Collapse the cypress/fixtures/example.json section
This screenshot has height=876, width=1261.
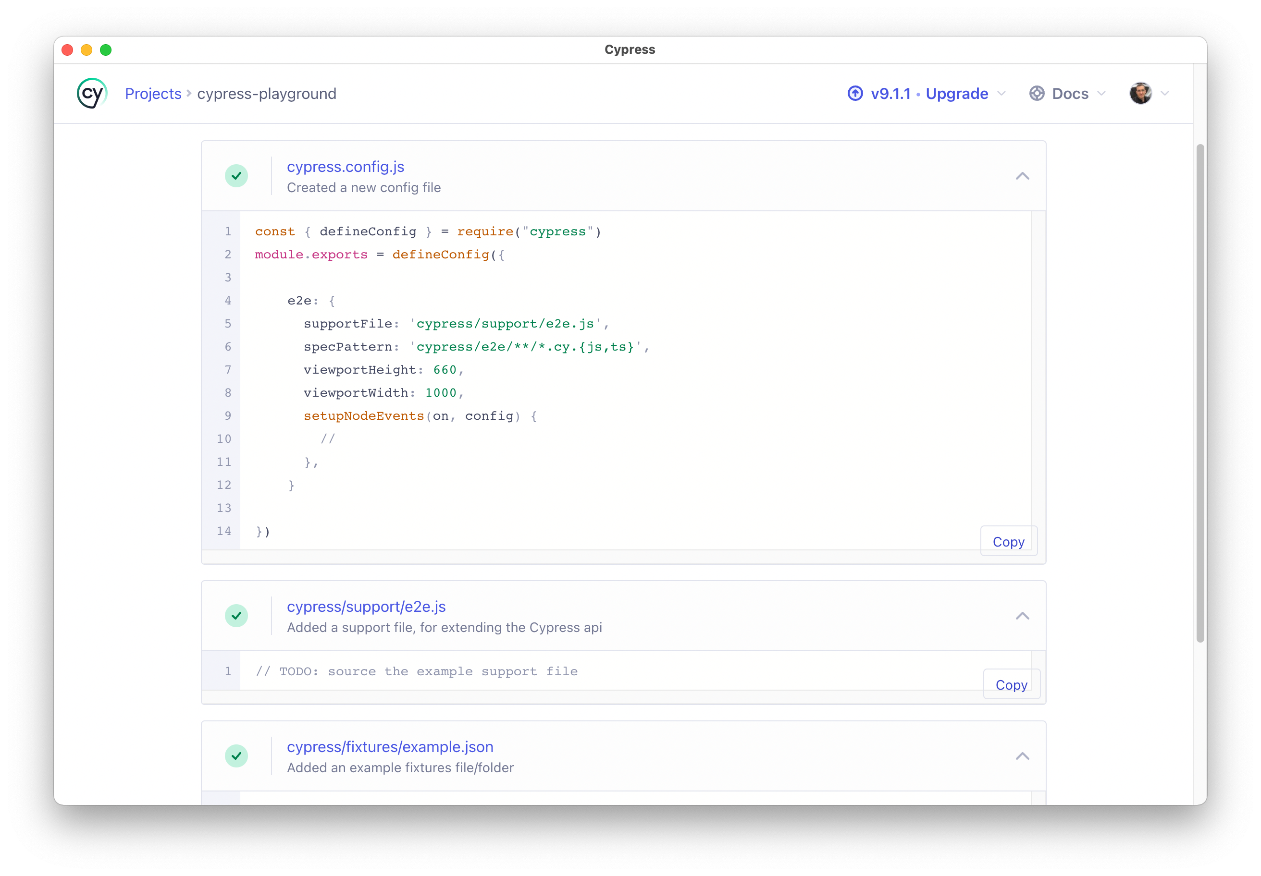pyautogui.click(x=1022, y=756)
